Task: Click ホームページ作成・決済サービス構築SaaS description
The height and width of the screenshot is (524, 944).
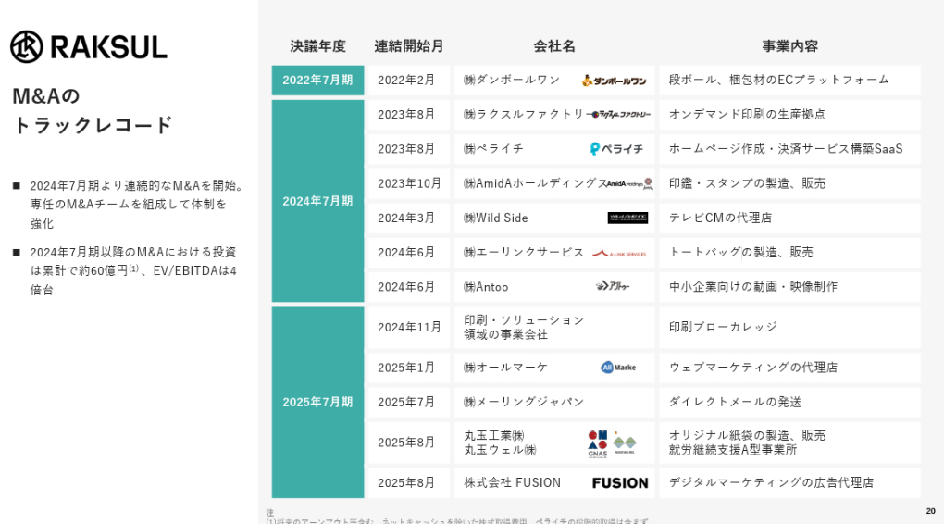Action: click(x=786, y=149)
